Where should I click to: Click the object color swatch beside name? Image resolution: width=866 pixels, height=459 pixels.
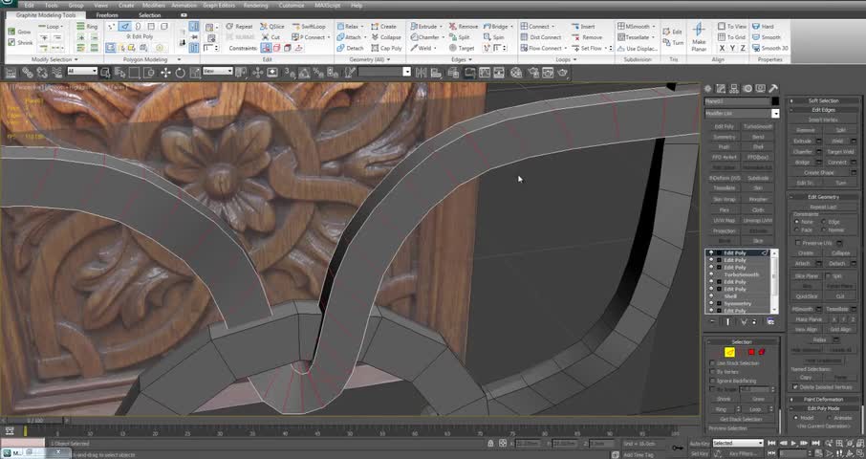(x=775, y=101)
